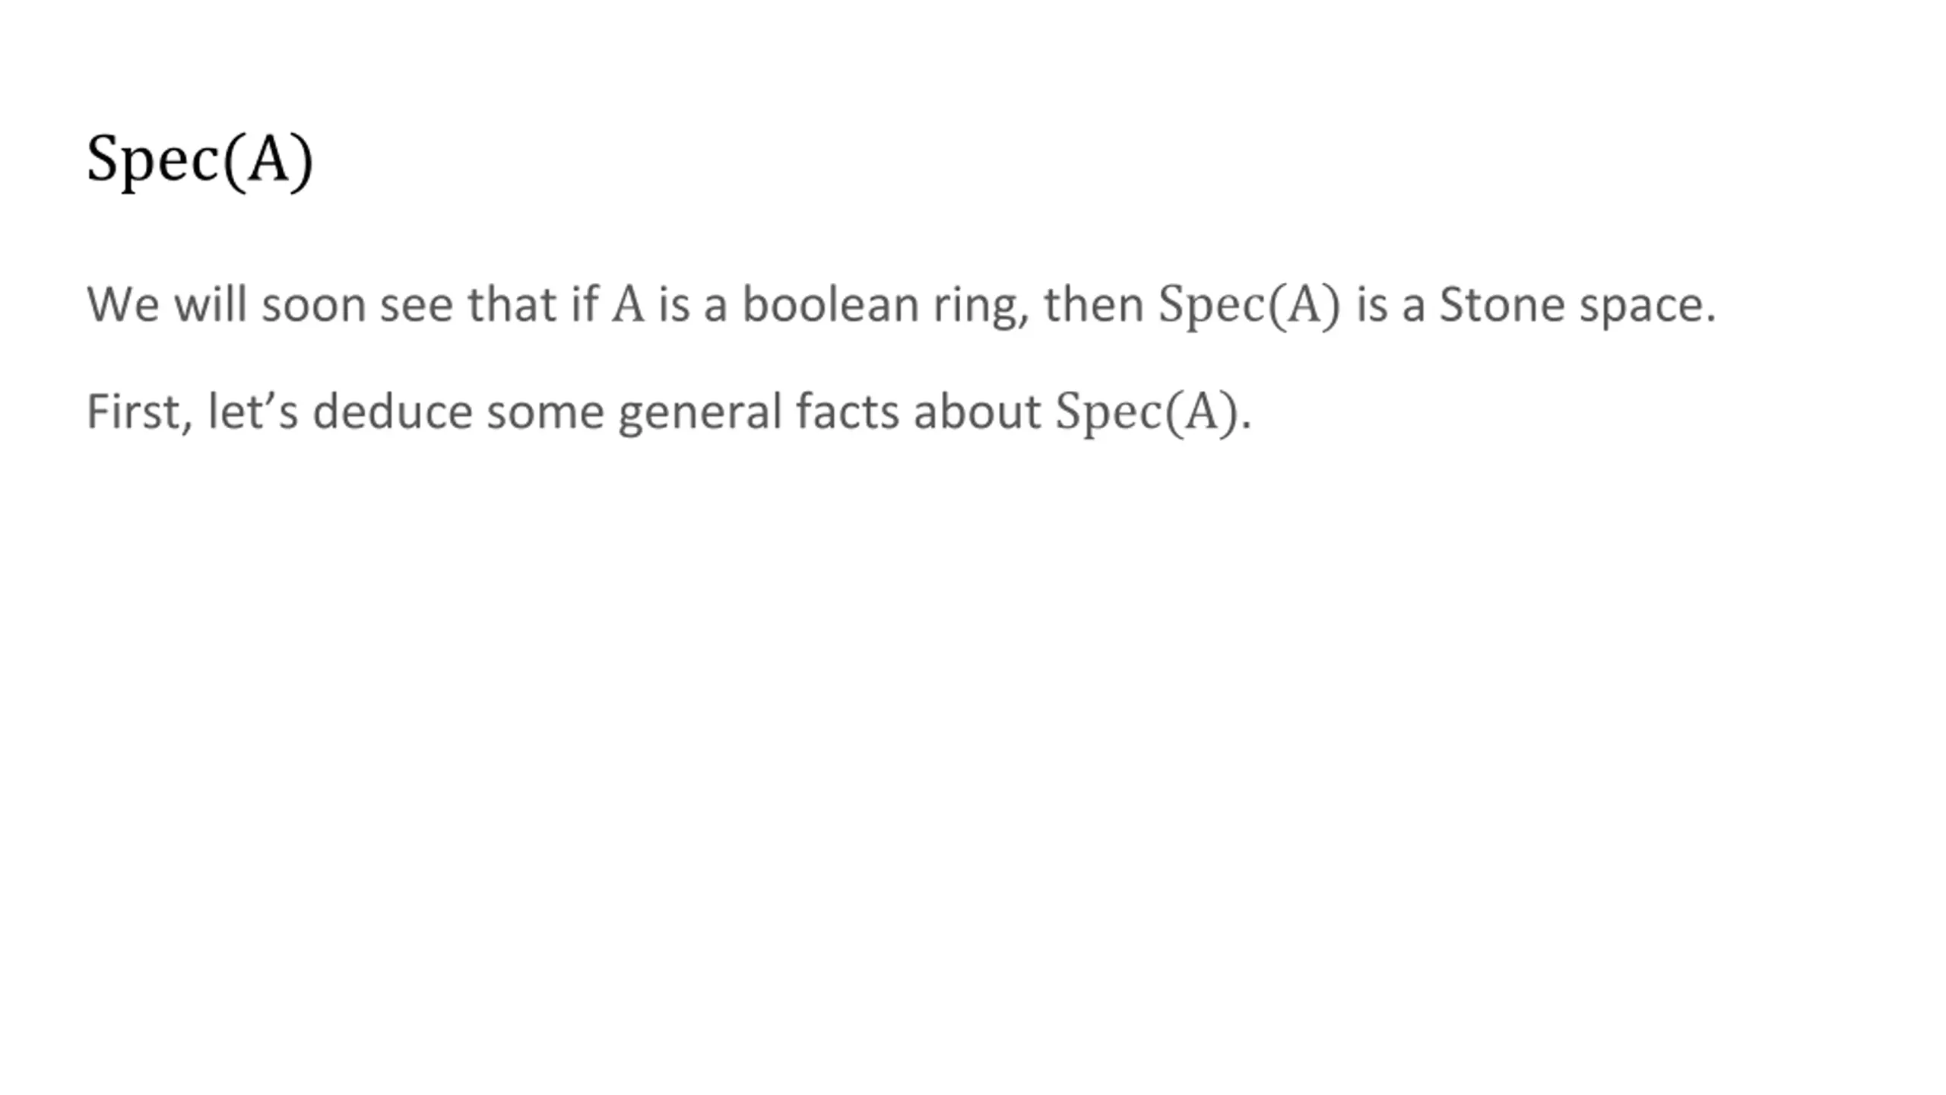This screenshot has height=1095, width=1946.
Task: Click the word "about" before Spec(A)
Action: point(977,411)
